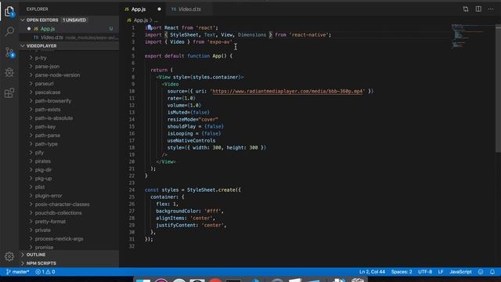Select the path-type folder

pyautogui.click(x=69, y=144)
